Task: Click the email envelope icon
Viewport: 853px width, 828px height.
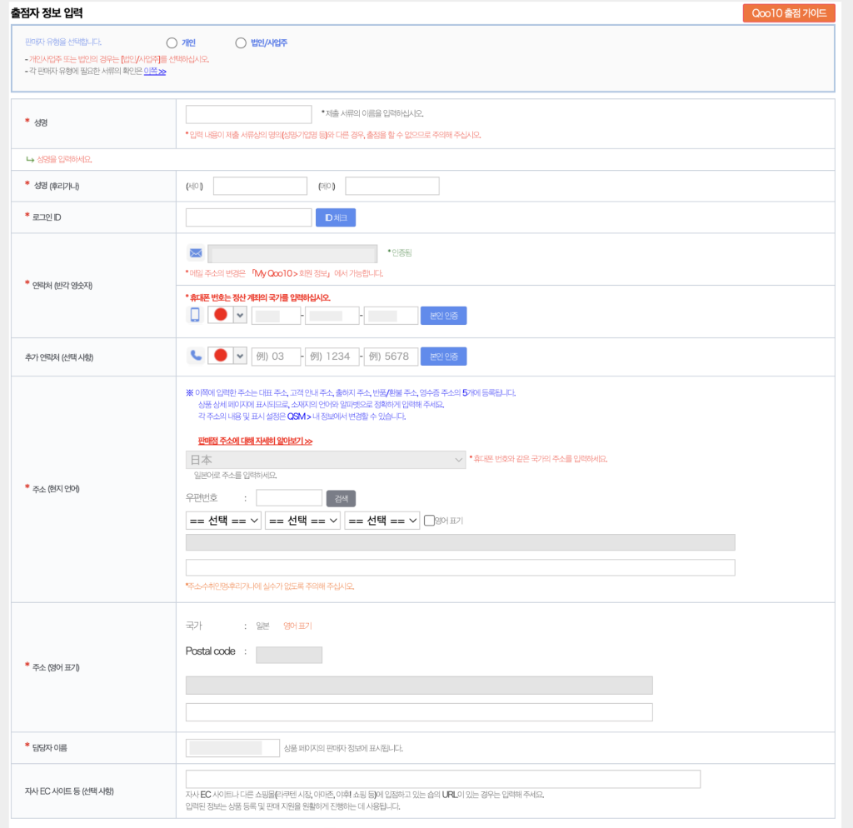Action: tap(196, 253)
